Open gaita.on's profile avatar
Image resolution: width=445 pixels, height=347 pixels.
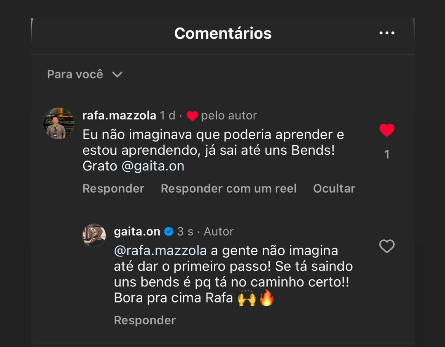[x=94, y=235]
